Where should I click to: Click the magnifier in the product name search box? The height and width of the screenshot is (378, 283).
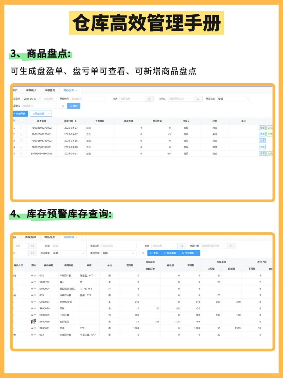click(x=33, y=246)
